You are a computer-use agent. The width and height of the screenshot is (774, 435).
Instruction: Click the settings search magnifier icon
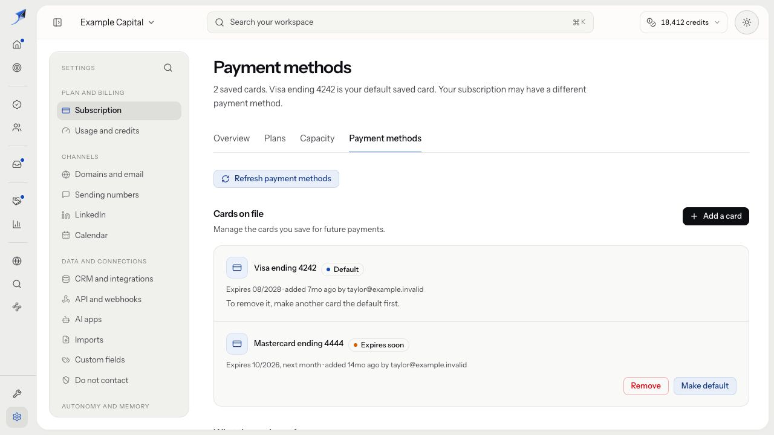click(168, 68)
